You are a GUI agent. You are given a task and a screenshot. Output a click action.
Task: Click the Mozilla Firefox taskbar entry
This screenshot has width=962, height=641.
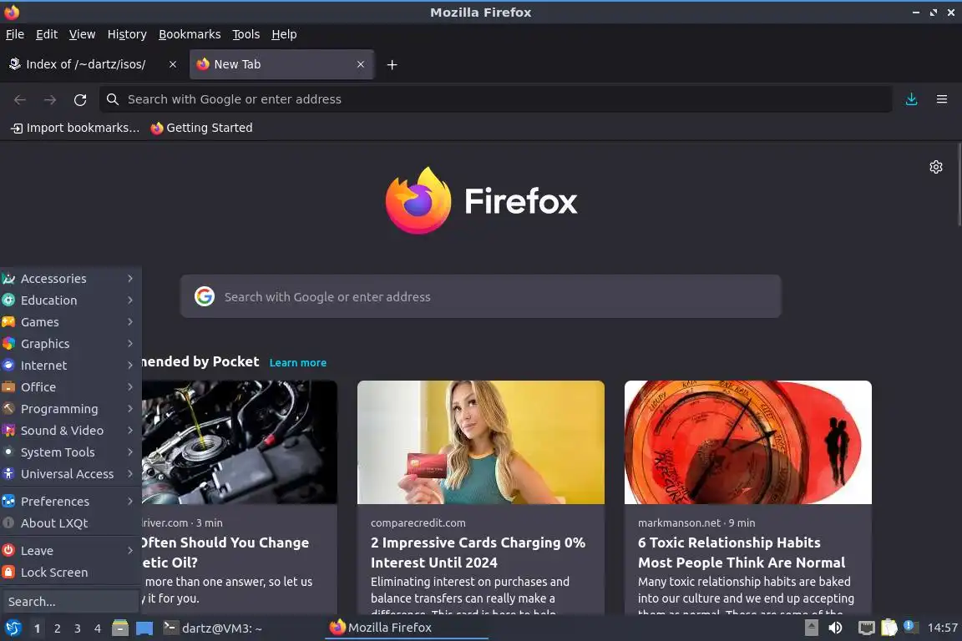pos(406,628)
